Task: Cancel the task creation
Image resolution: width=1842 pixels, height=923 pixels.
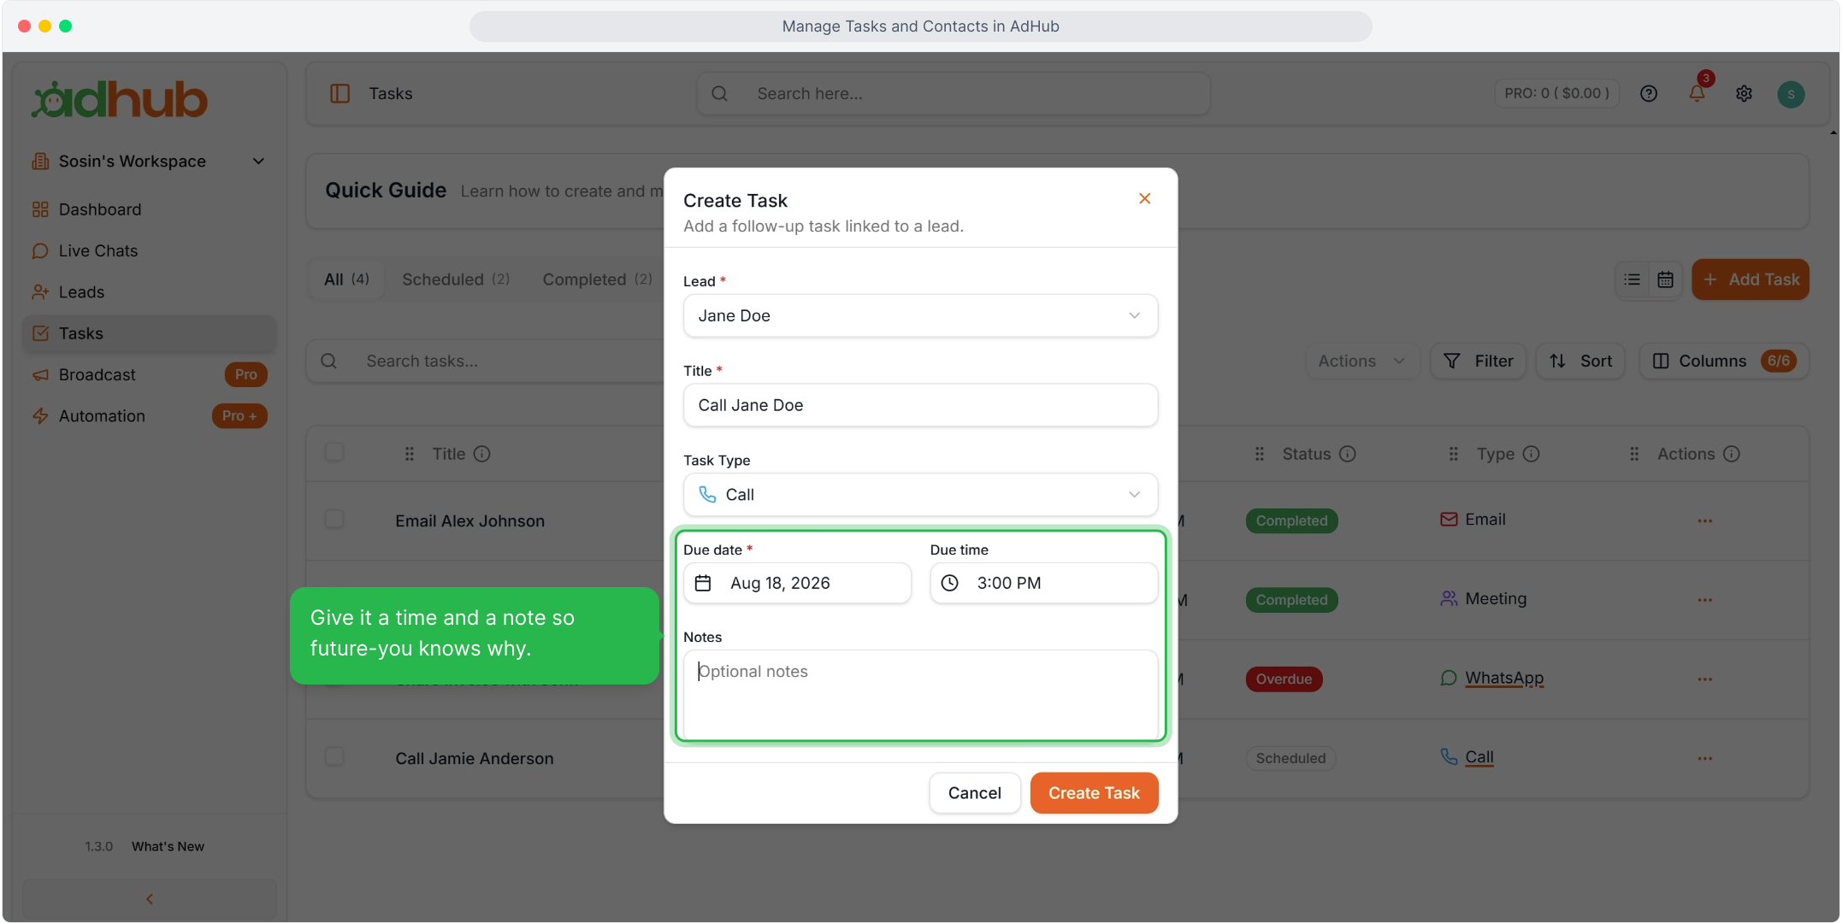Action: pos(974,793)
